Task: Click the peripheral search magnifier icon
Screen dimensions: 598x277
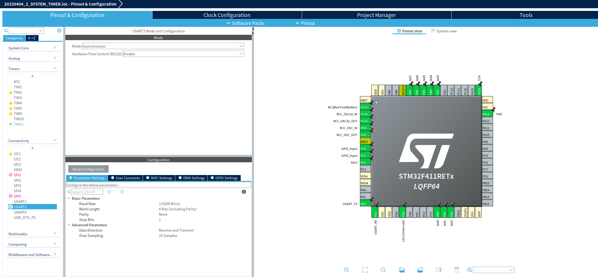Action: (x=6, y=31)
